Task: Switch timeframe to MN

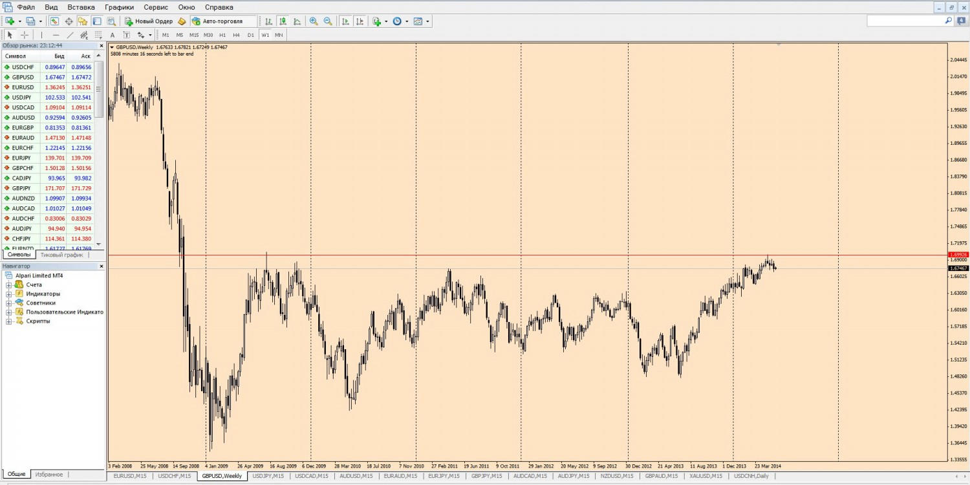Action: pos(279,35)
